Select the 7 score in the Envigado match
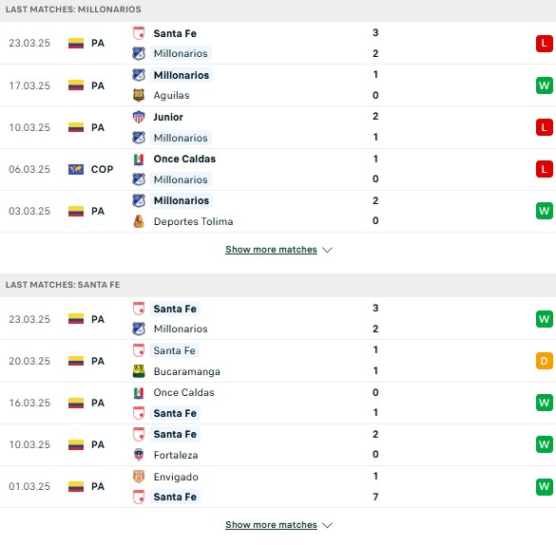This screenshot has width=556, height=545. (x=375, y=497)
